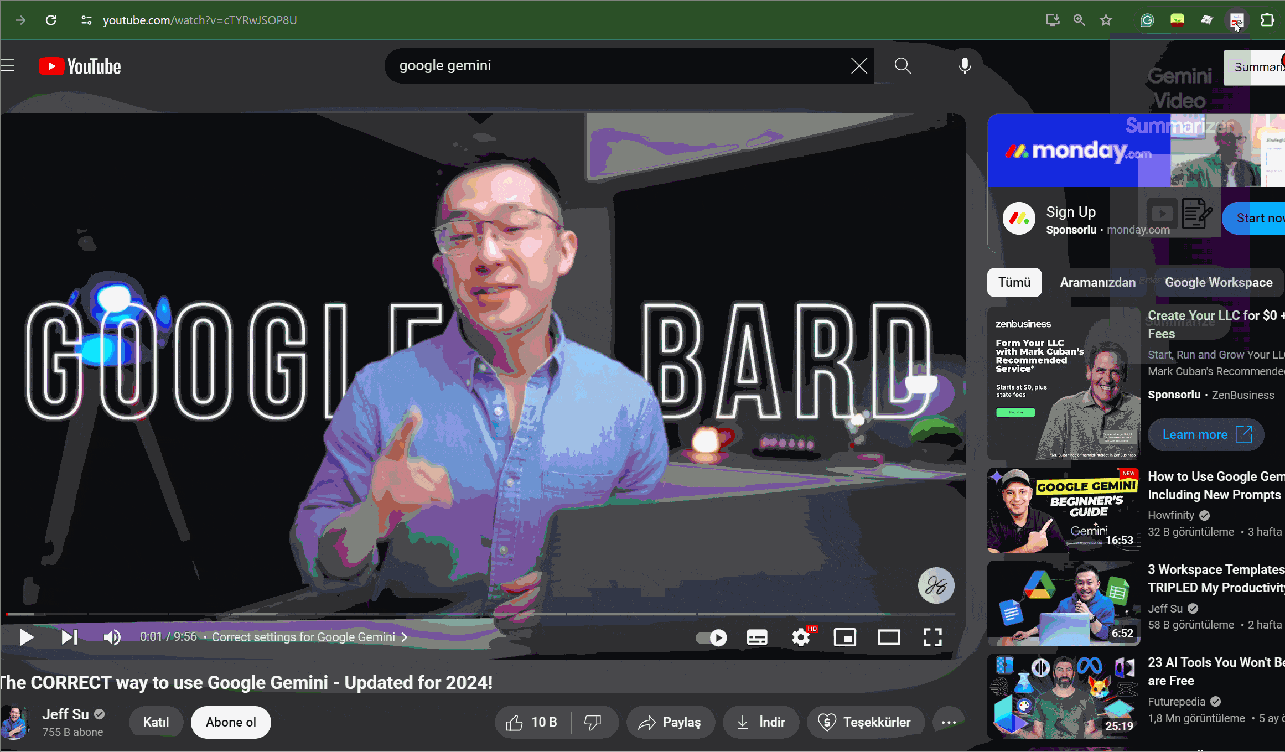Switch to theater mode view
Screen dimensions: 1285x752
point(888,637)
